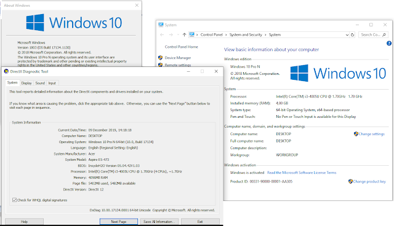Screen dimensions: 394x226
Task: Click the Next Page button
Action: tap(119, 222)
